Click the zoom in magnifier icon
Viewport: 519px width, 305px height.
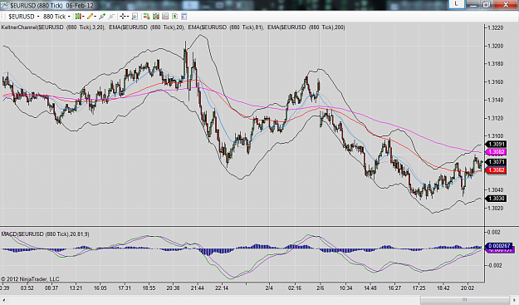point(102,17)
